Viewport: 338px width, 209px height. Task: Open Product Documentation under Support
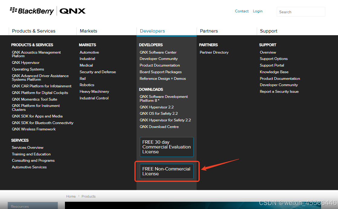(x=280, y=79)
